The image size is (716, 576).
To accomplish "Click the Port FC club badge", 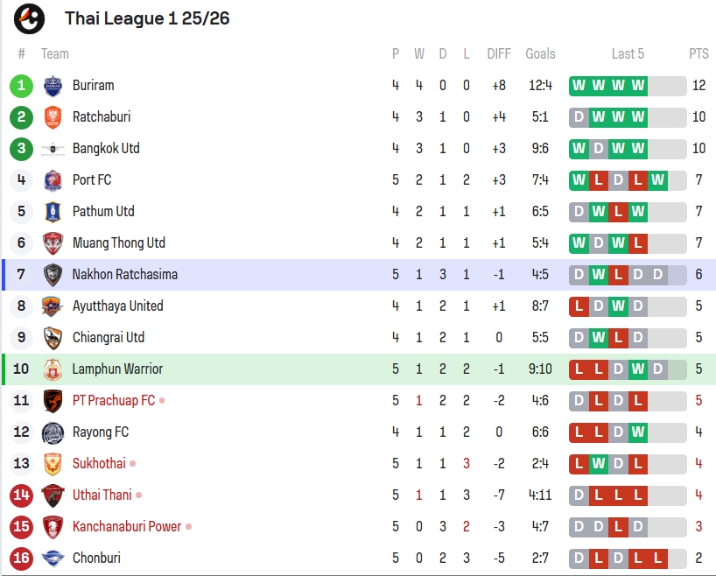I will pos(53,180).
